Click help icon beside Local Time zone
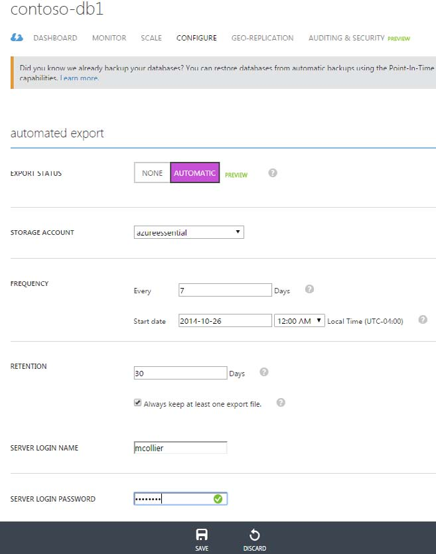 pyautogui.click(x=423, y=320)
